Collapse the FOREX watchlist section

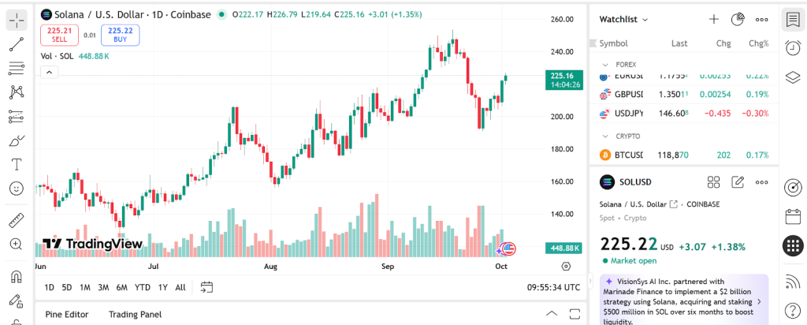pyautogui.click(x=605, y=64)
